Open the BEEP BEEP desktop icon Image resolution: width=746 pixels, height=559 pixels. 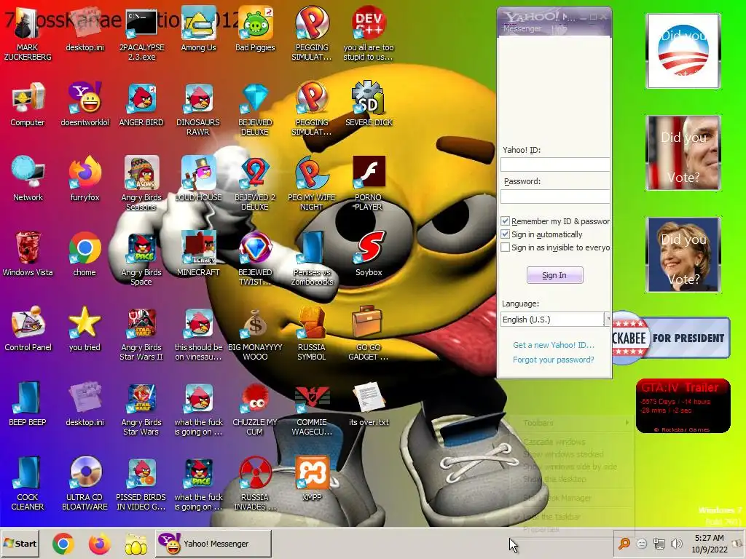tap(28, 404)
